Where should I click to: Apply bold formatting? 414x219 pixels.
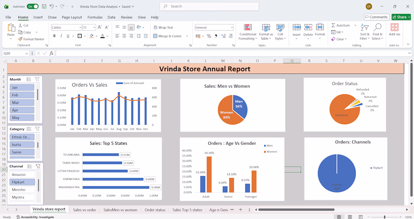tap(55, 36)
